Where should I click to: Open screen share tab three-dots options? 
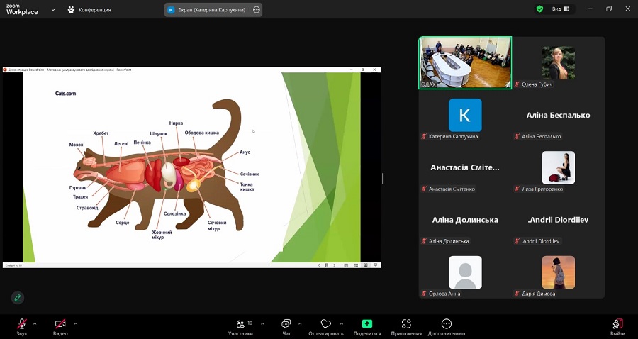[257, 10]
